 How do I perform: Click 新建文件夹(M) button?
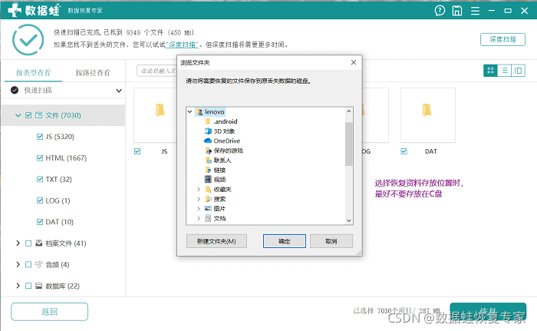point(216,241)
